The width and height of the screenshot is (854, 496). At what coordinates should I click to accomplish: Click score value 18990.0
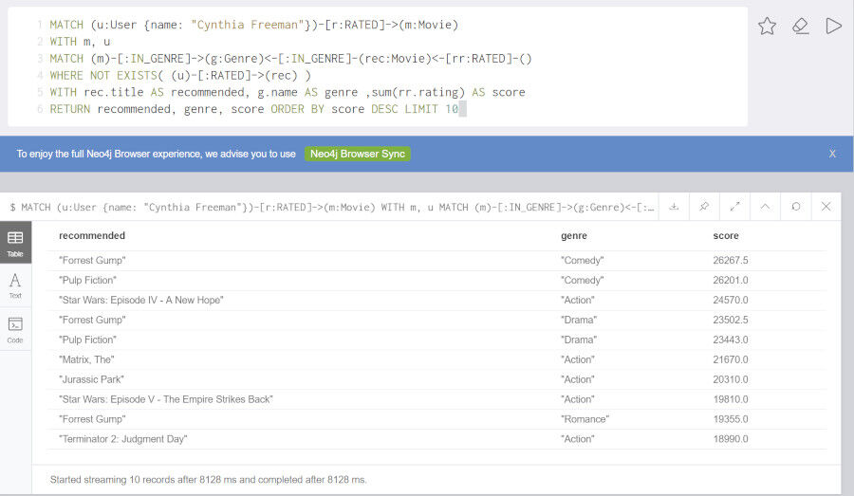click(731, 439)
